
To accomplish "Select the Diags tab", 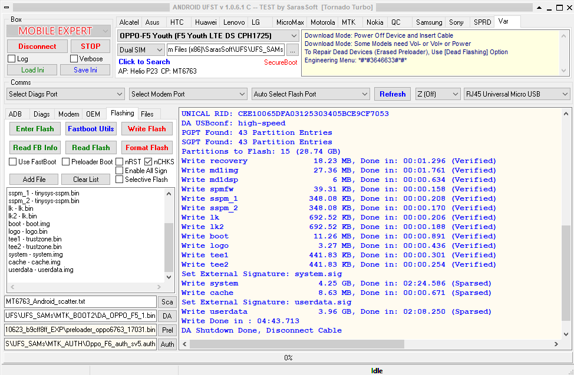I will tap(42, 114).
